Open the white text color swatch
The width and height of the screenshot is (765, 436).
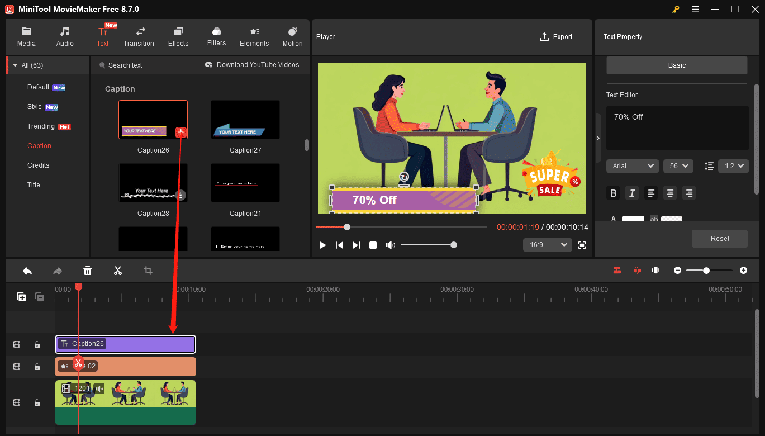[633, 219]
